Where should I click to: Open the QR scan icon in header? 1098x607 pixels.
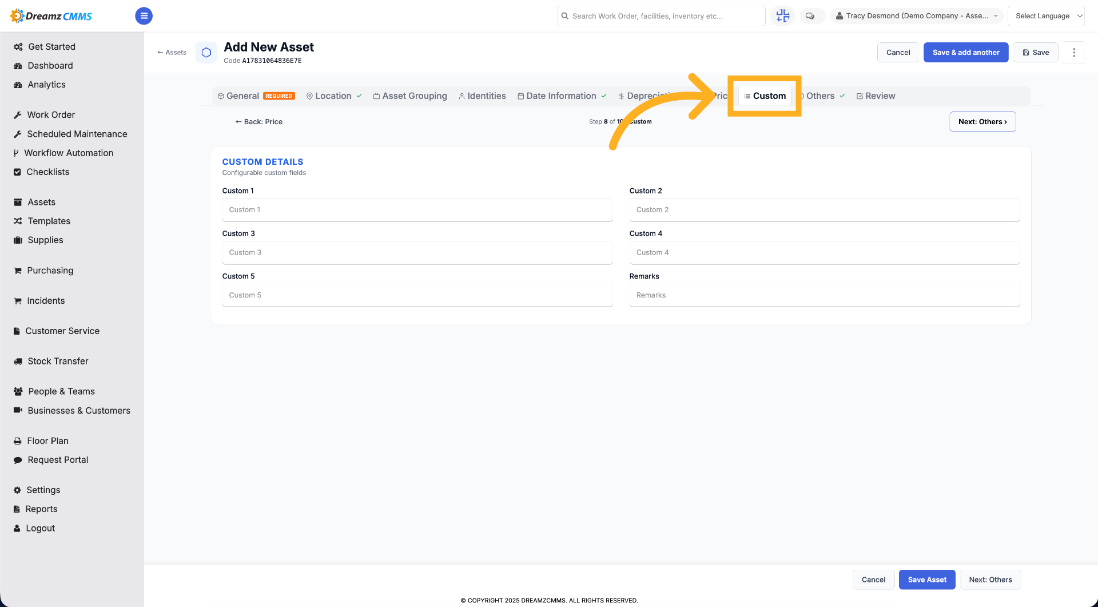tap(782, 16)
